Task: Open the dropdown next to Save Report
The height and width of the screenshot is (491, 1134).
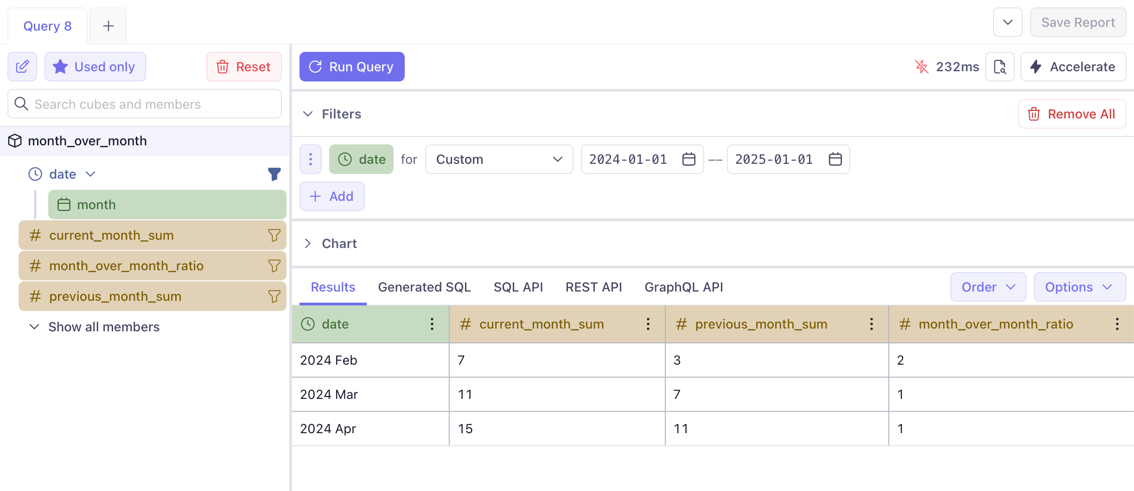Action: [x=1007, y=22]
